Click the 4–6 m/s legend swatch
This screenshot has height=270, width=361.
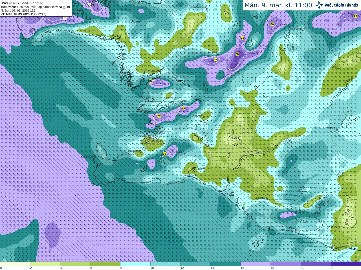tap(75, 264)
